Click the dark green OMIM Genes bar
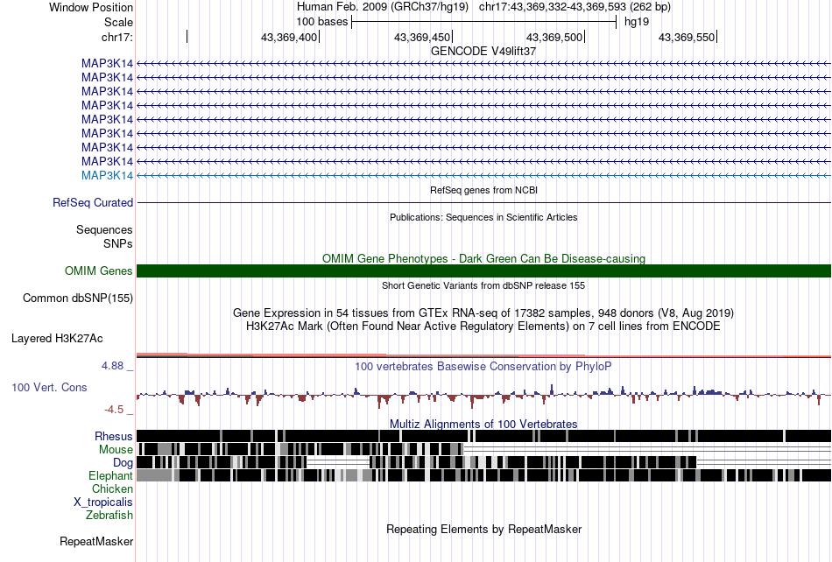 click(483, 270)
